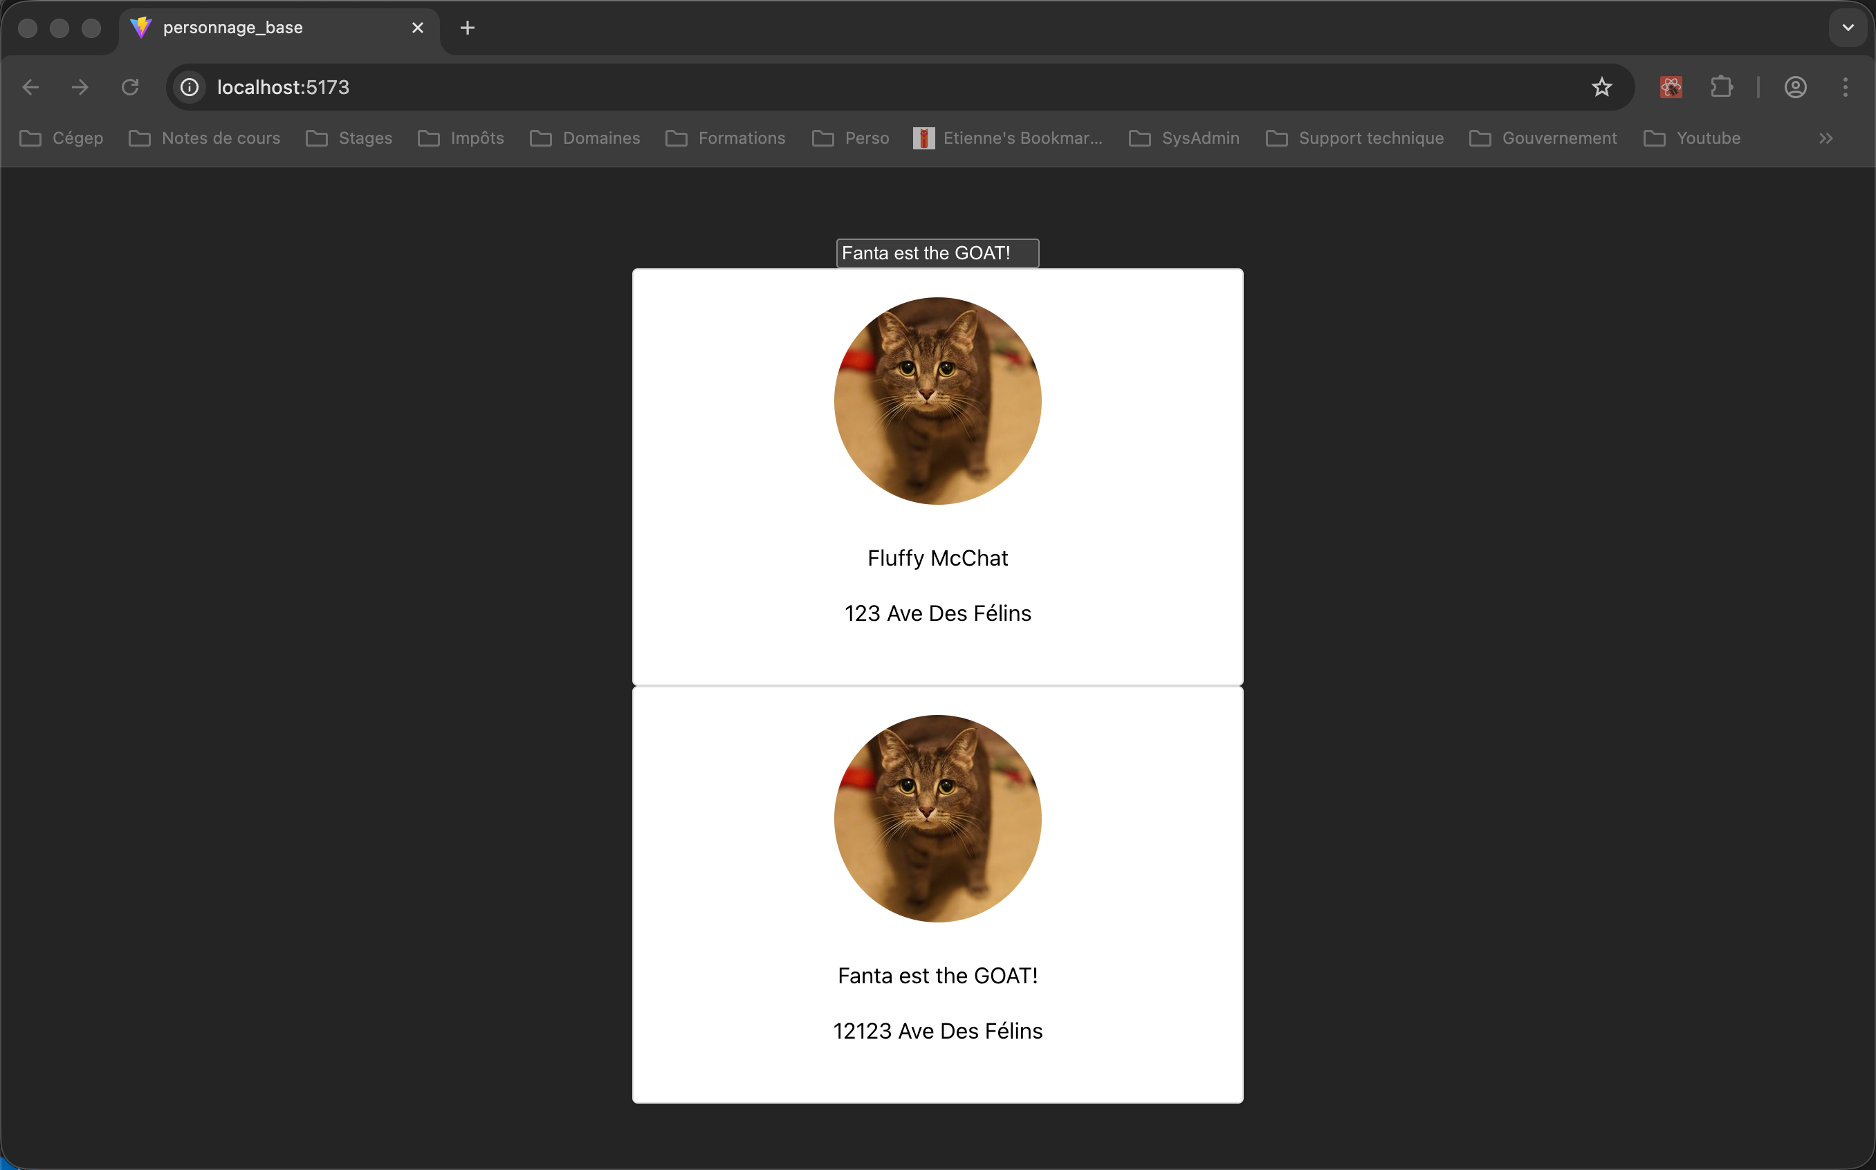Image resolution: width=1876 pixels, height=1170 pixels.
Task: Click the Fluffy McChat profile photo
Action: click(937, 400)
